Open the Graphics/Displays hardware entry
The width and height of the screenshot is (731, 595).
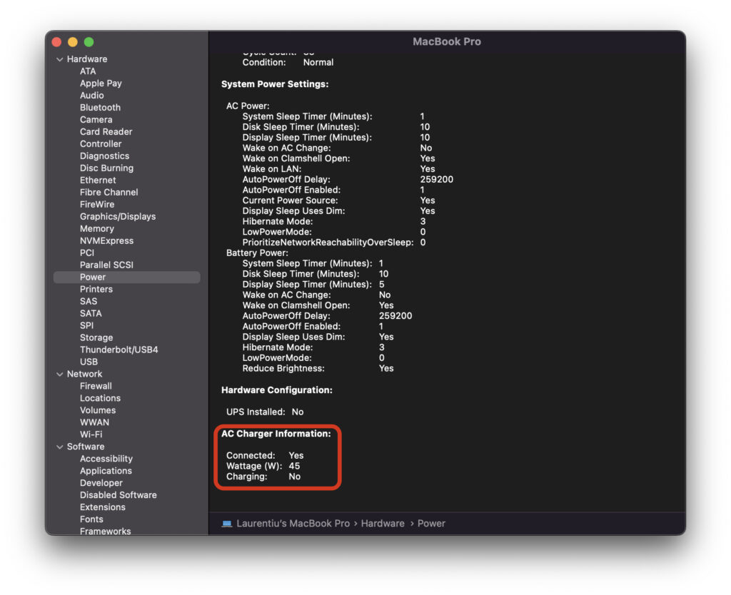click(117, 217)
